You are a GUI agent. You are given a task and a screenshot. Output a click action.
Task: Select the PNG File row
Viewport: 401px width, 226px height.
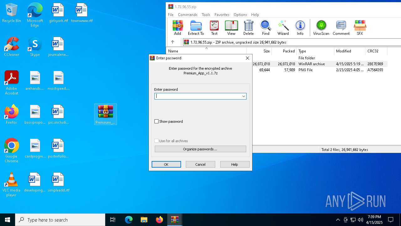(320, 70)
